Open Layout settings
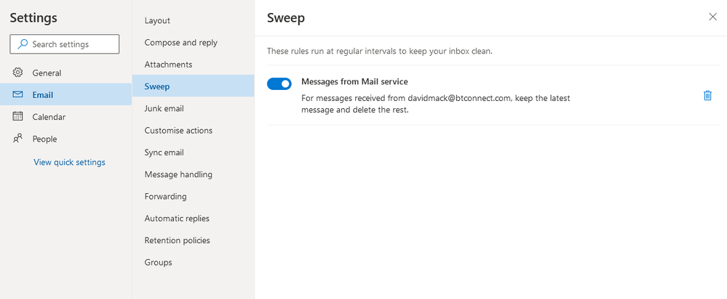 [x=157, y=20]
